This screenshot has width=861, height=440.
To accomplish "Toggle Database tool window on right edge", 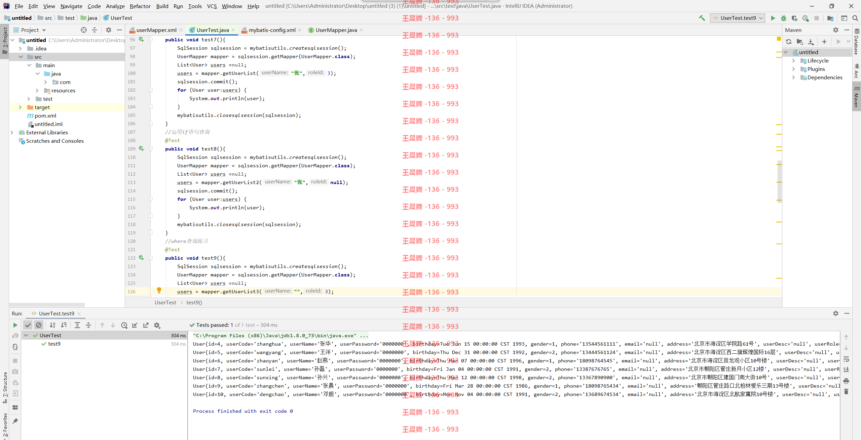I will [x=857, y=42].
